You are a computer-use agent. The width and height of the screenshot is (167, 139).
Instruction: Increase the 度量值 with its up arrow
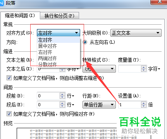(x=144, y=67)
